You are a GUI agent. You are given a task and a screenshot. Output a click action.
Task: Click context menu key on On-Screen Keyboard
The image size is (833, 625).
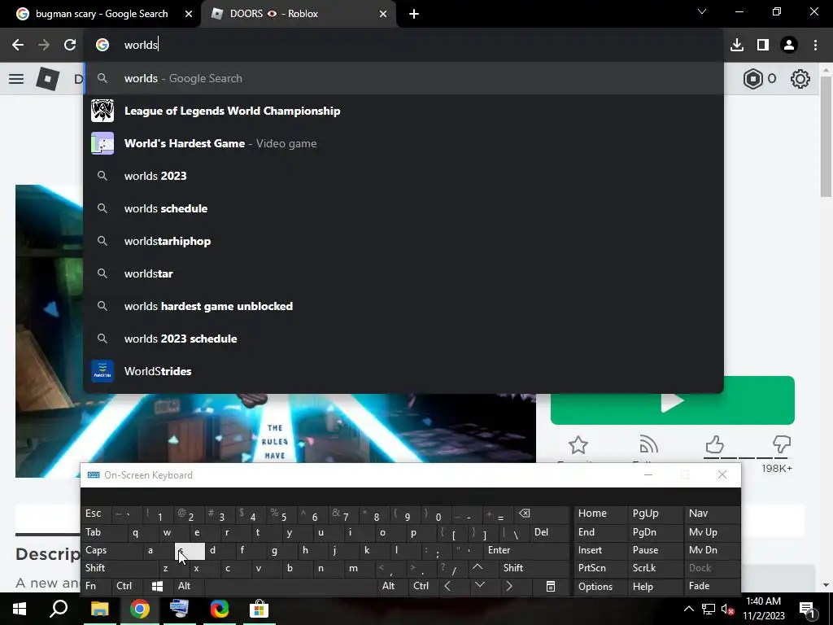[x=551, y=586]
